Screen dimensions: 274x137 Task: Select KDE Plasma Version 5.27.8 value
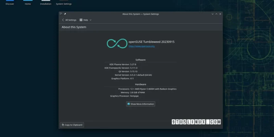point(133,64)
